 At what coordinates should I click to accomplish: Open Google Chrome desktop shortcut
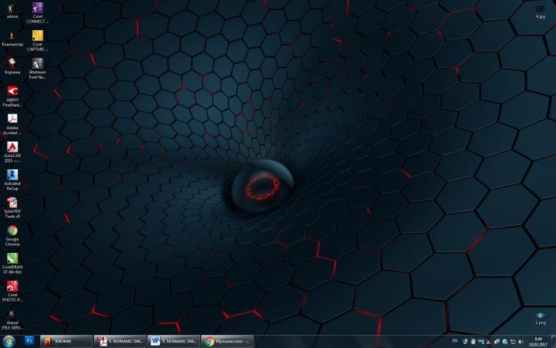[x=12, y=235]
